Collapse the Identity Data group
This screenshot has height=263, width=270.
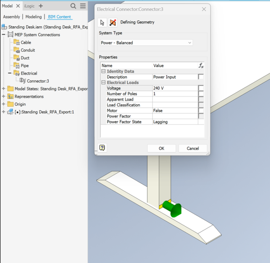103,71
